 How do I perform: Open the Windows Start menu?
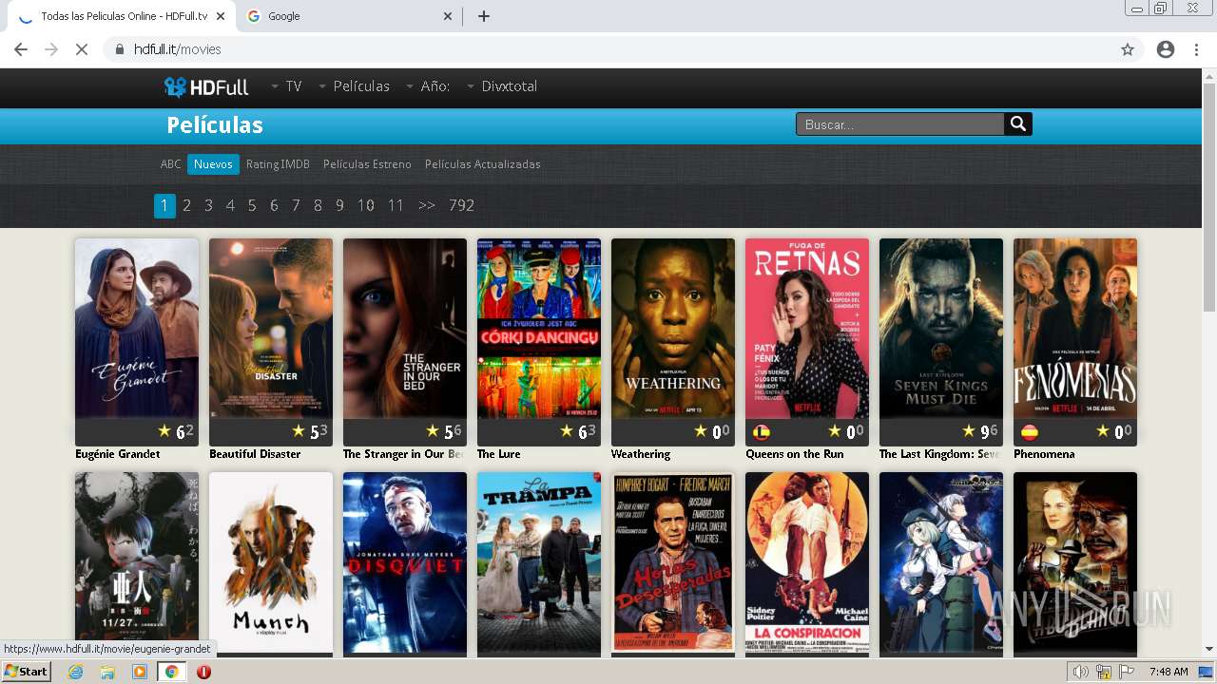(26, 672)
